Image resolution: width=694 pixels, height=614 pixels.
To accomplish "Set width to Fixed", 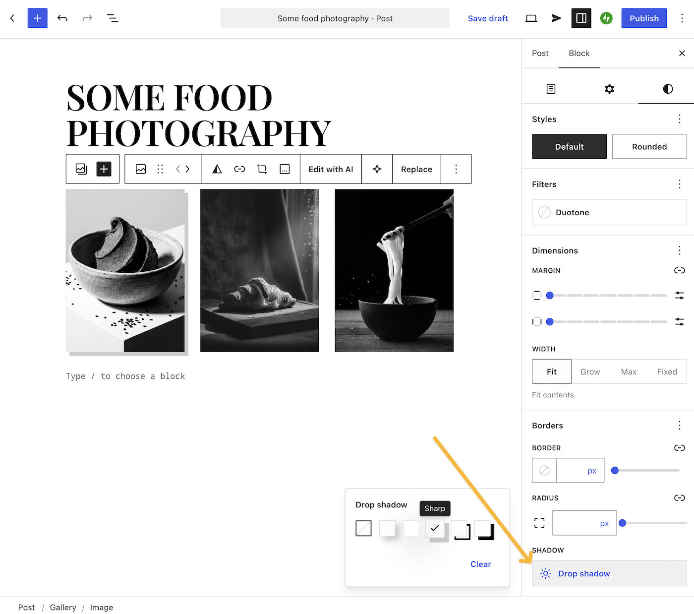I will pos(667,371).
